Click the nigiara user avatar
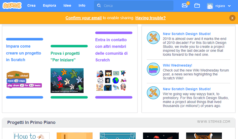This screenshot has width=238, height=139. click(210, 6)
